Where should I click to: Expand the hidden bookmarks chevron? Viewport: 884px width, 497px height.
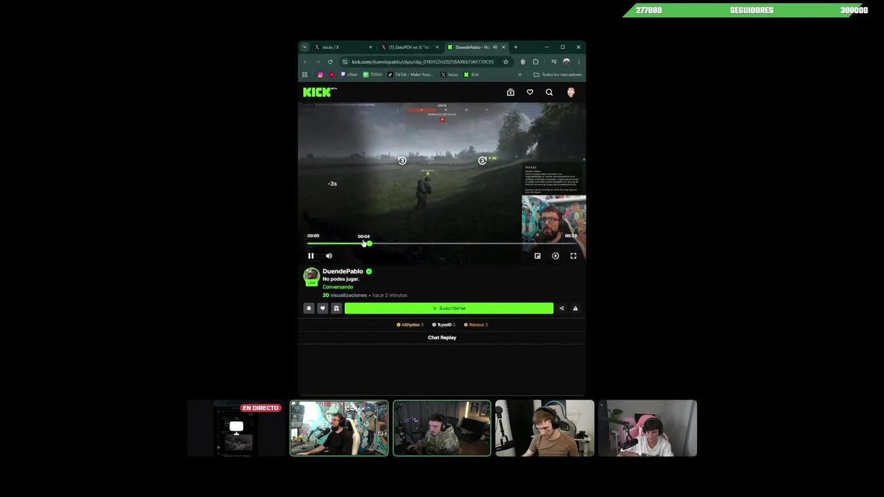(519, 75)
